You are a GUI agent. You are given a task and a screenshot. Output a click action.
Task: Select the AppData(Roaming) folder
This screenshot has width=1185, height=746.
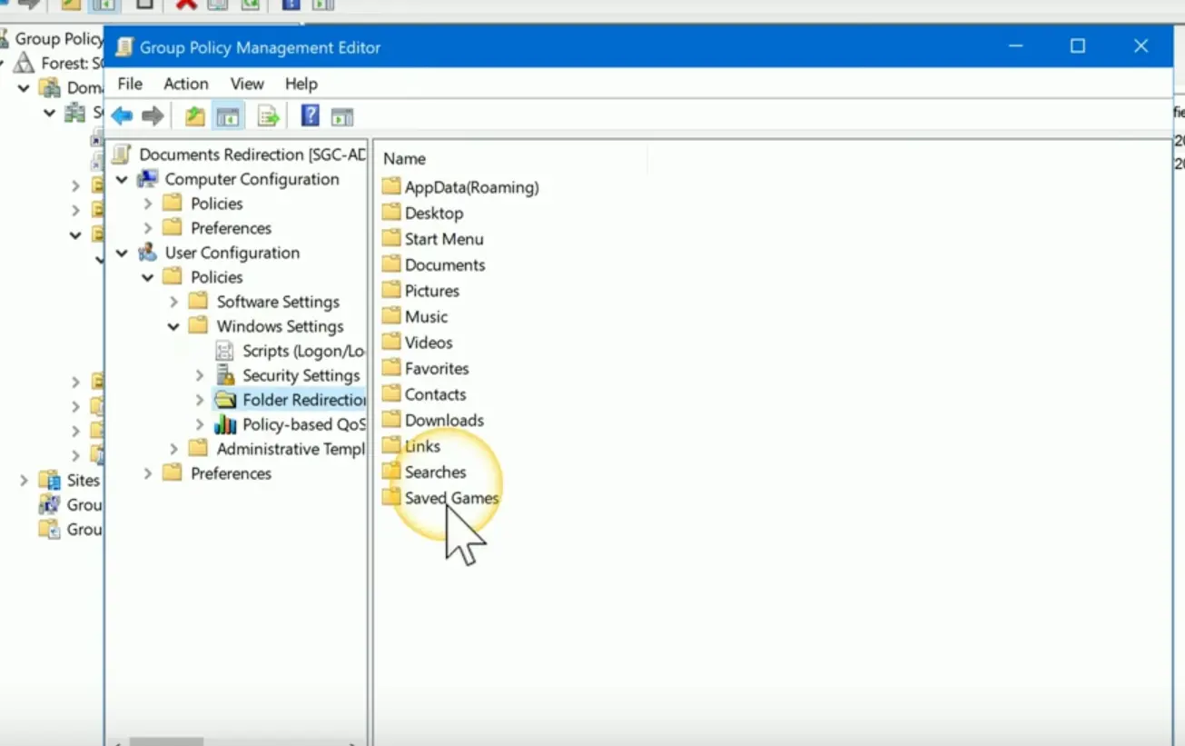point(470,187)
